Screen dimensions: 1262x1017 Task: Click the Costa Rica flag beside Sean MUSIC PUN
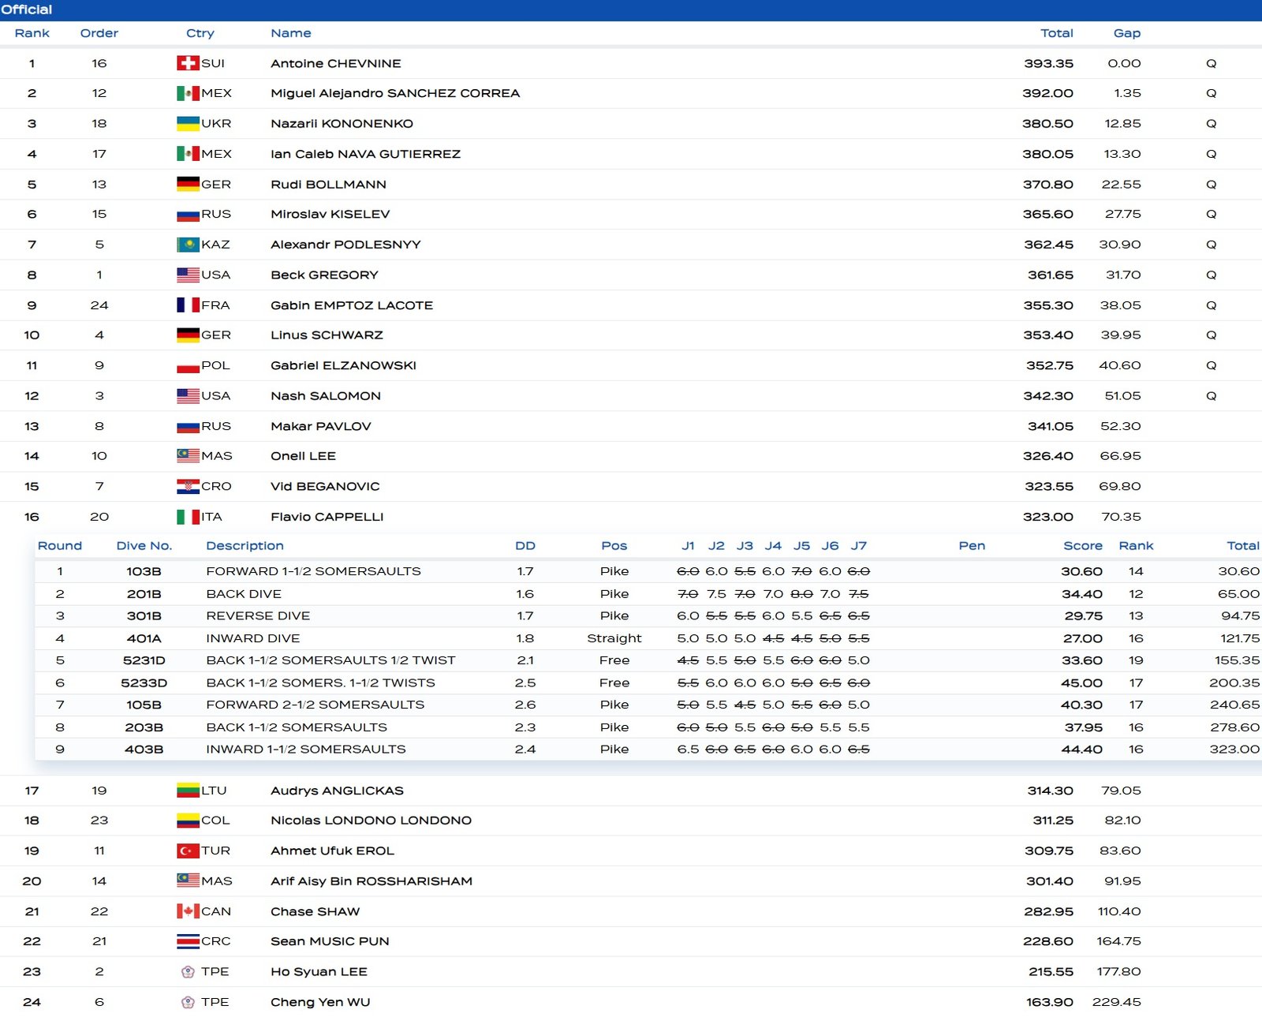(188, 941)
